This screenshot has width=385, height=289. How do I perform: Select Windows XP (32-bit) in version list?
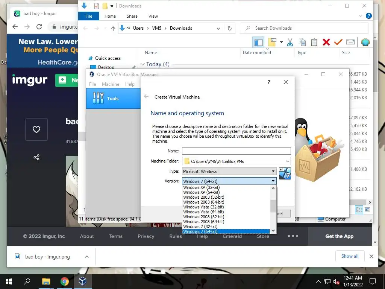point(202,187)
